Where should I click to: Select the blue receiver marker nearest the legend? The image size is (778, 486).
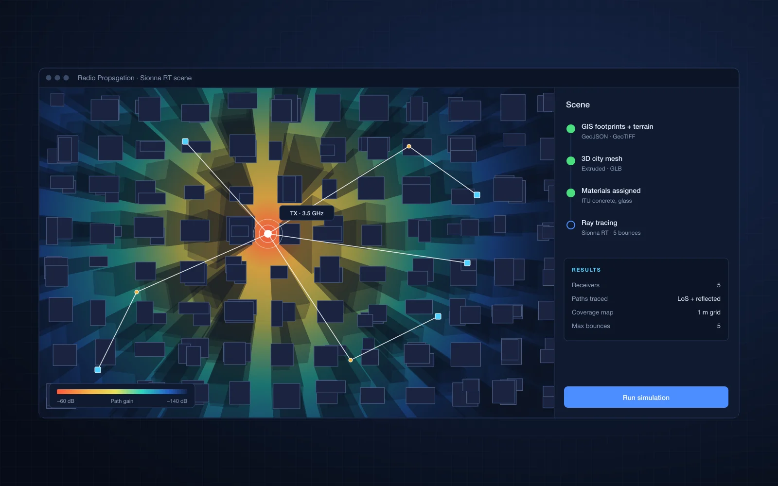(x=98, y=370)
